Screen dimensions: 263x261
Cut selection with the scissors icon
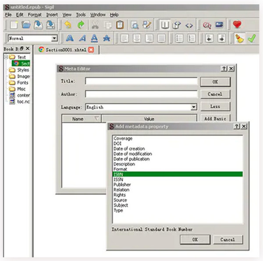click(x=95, y=25)
